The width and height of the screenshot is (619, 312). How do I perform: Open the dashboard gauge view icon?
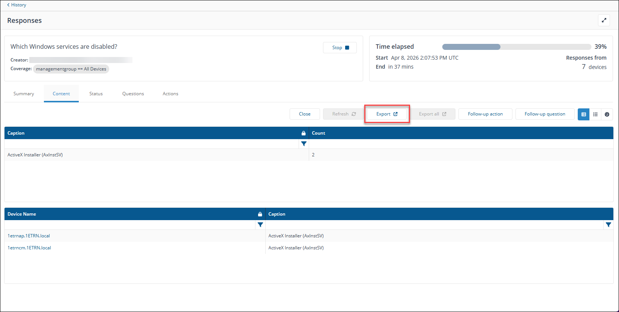(607, 114)
